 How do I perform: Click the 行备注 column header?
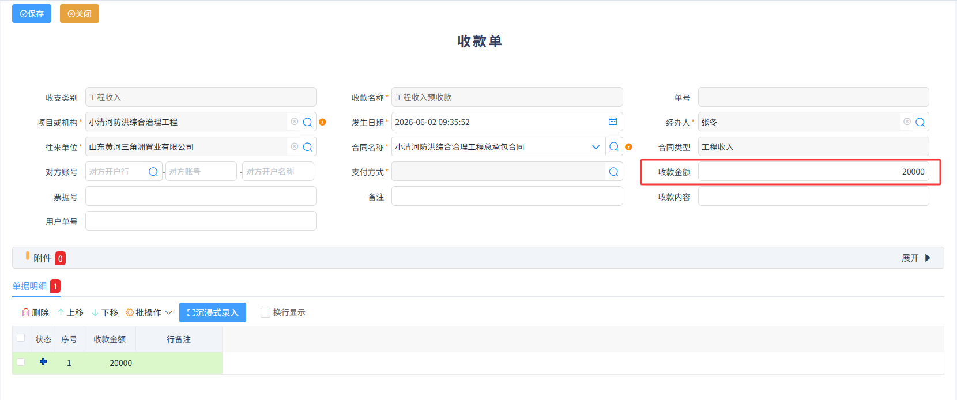coord(179,339)
